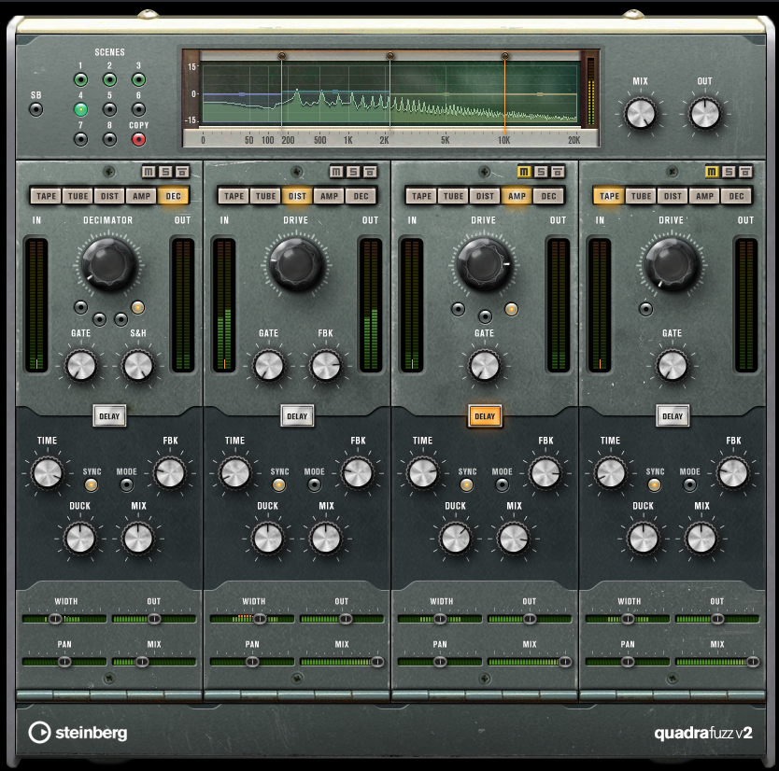The image size is (779, 771).
Task: Click the bottom MIX slider handle in band 4
Action: pos(753,662)
